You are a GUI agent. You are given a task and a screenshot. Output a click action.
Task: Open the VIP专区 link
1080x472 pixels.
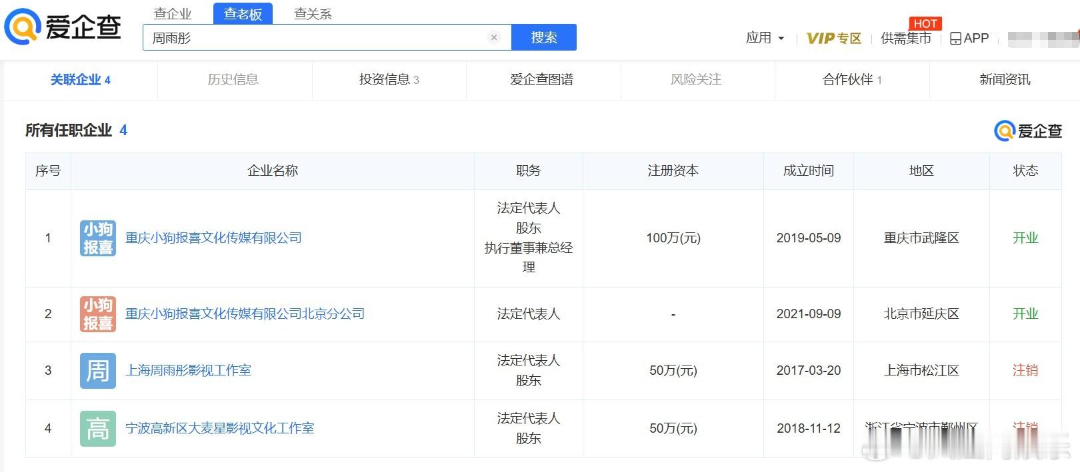[833, 38]
